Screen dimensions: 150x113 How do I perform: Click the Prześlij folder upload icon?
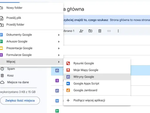(x=2, y=25)
